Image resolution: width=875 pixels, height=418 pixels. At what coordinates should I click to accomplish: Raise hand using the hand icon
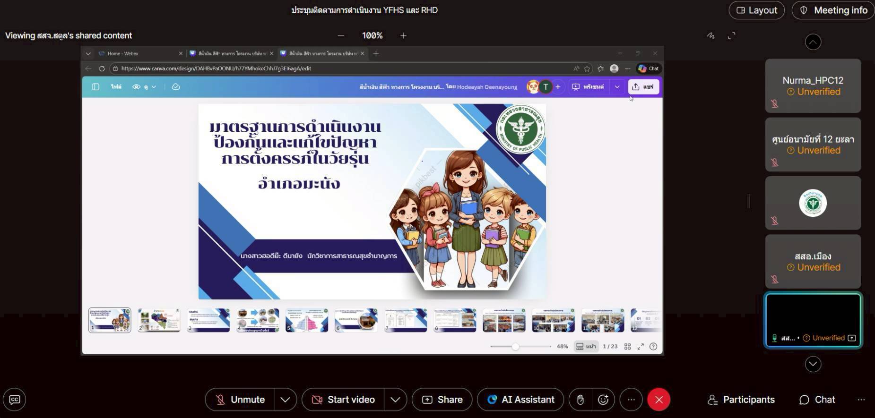pos(580,400)
